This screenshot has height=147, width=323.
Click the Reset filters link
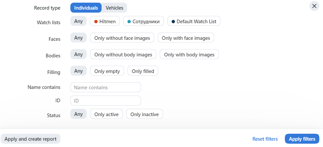[x=265, y=139]
